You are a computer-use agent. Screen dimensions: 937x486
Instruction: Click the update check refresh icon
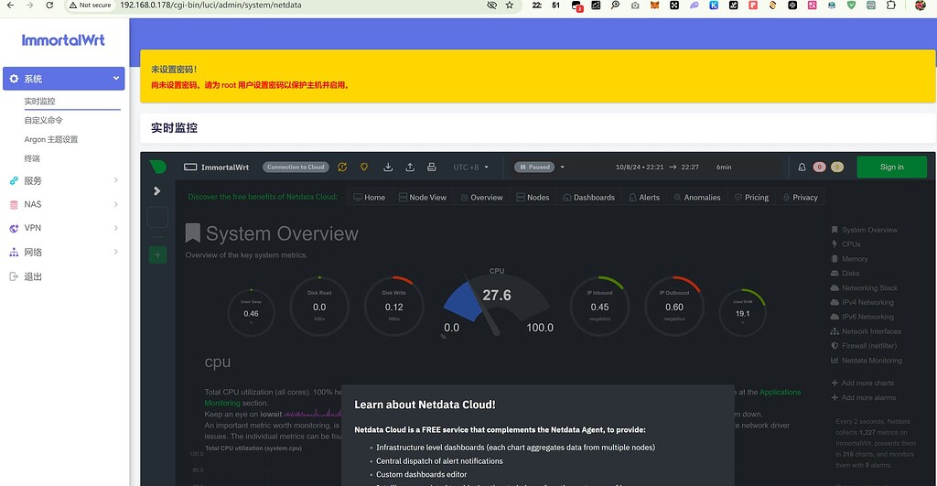342,167
